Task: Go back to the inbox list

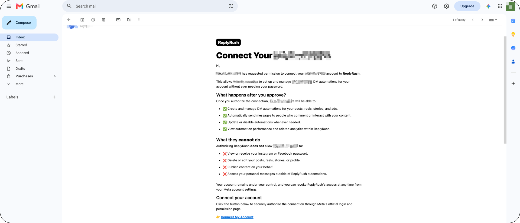Action: tap(69, 20)
